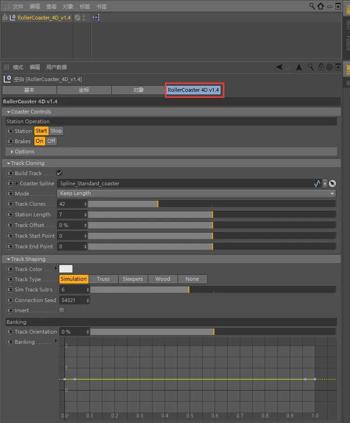Toggle visibility dots of RollerCoaster object

pos(84,18)
